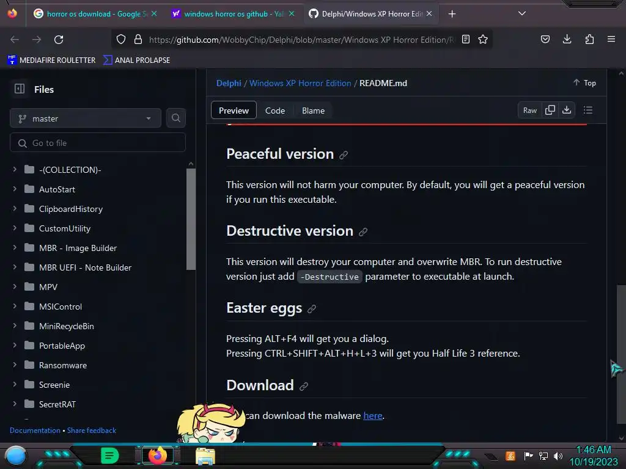Open the Share feedback link
Viewport: 626px width, 469px height.
point(92,431)
